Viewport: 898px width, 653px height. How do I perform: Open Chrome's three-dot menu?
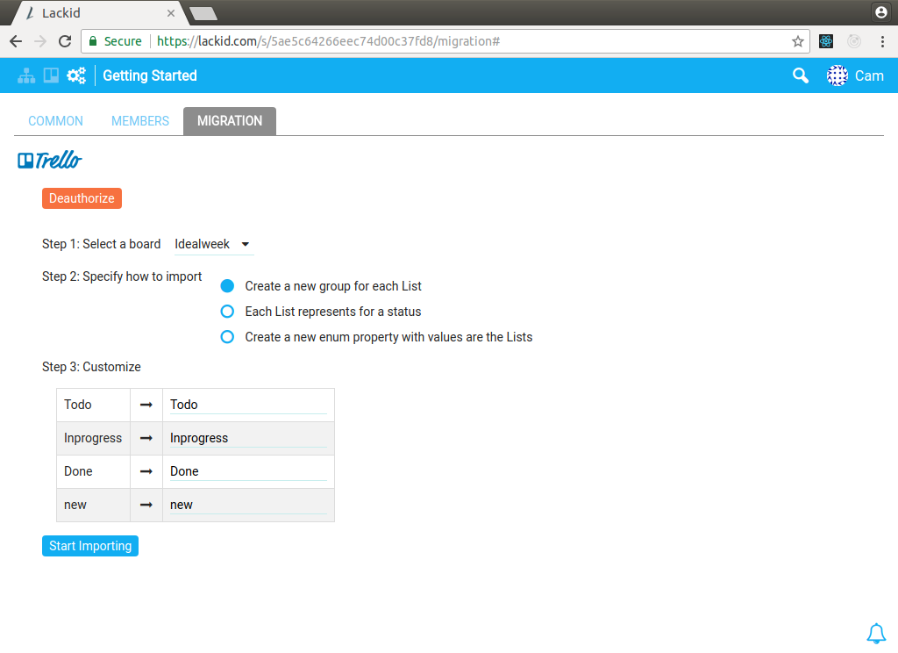point(882,41)
